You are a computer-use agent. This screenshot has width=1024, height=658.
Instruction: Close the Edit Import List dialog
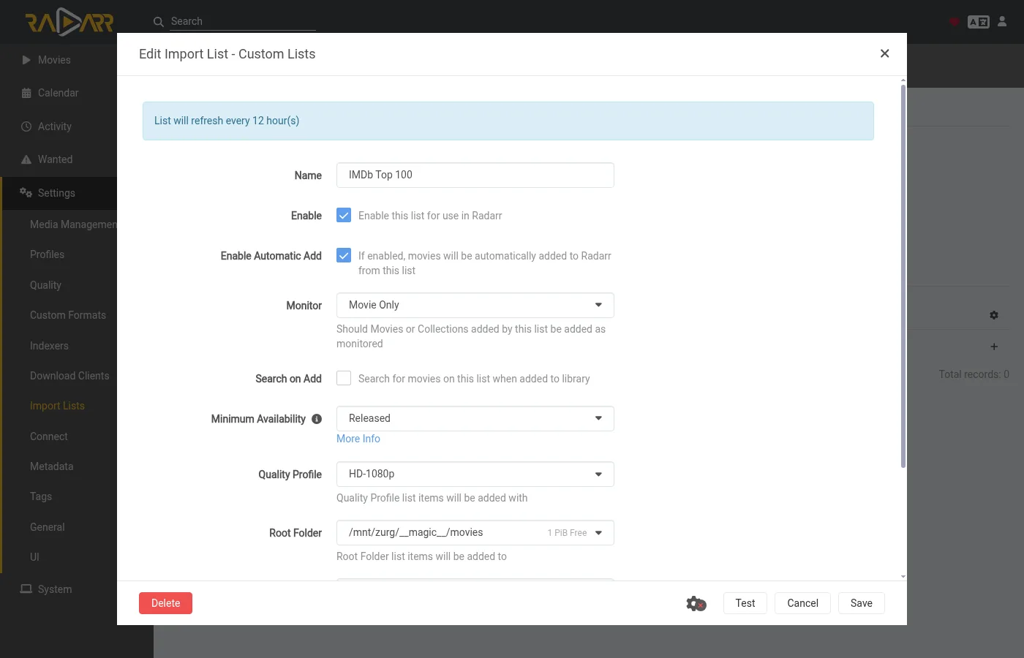tap(885, 53)
